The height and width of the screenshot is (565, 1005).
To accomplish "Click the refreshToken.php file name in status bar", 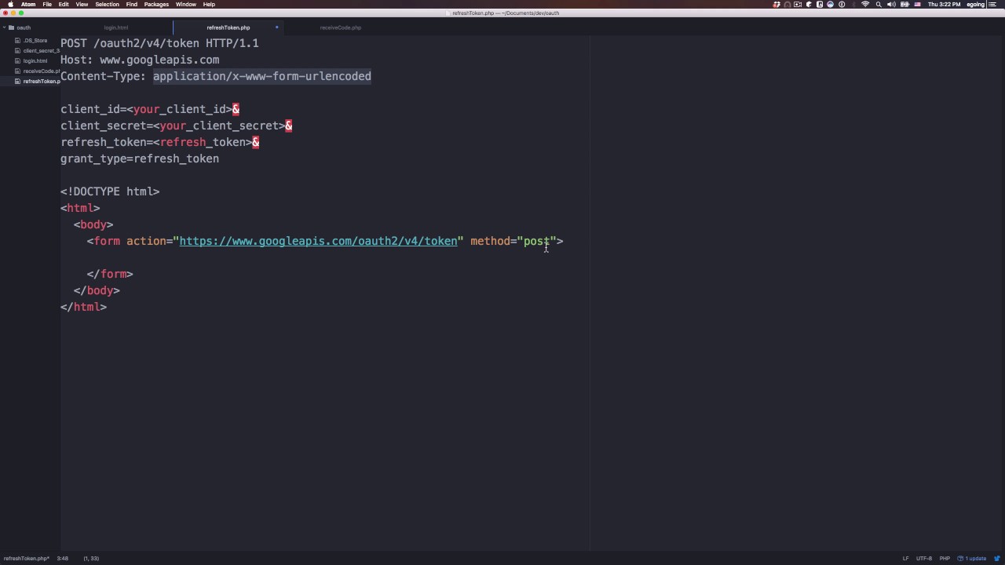I will tap(27, 559).
